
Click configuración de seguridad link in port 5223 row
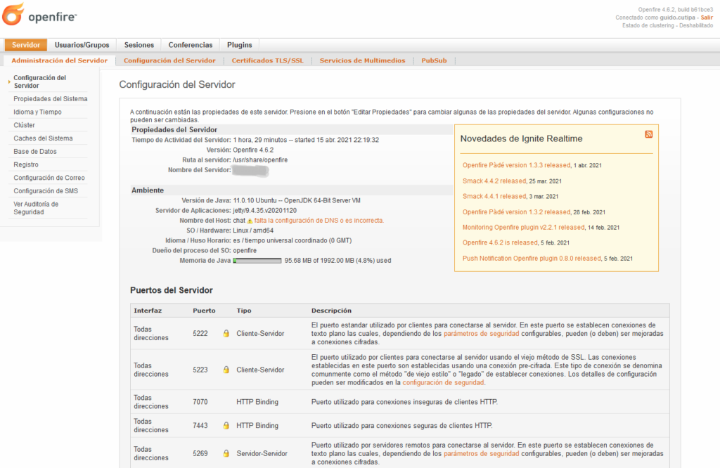pos(443,383)
